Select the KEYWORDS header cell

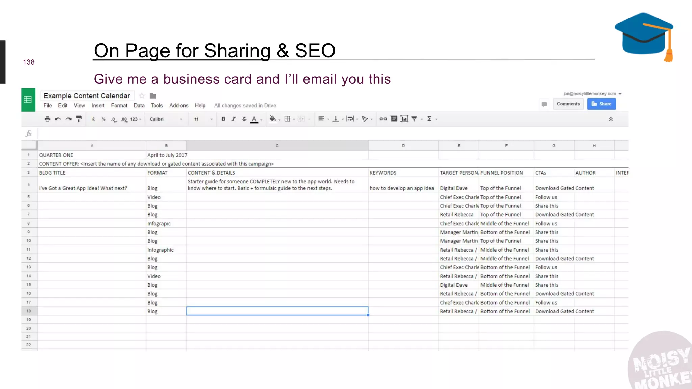(403, 173)
